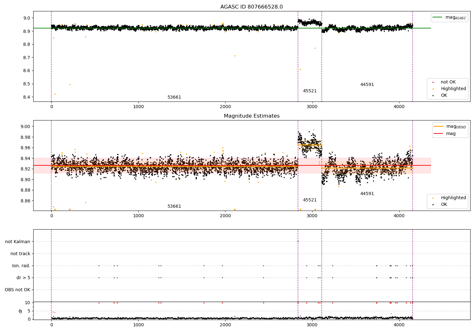
Task: Click the "not track" axis label
Action: pos(20,254)
